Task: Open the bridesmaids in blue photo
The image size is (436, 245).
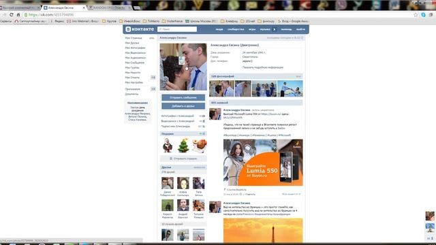Action: pos(264,88)
